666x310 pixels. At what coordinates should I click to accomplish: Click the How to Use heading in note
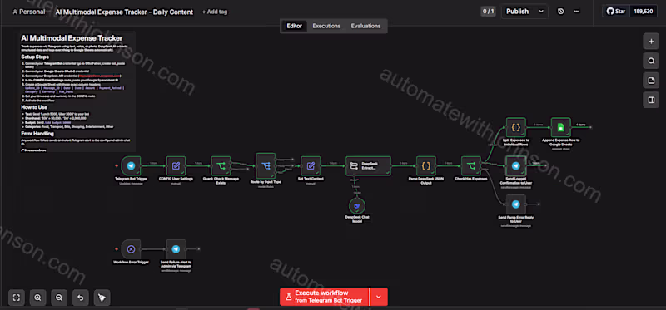34,108
